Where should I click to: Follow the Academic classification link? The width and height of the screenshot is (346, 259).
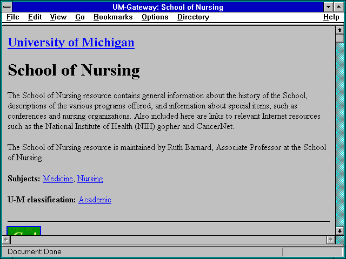pos(95,200)
